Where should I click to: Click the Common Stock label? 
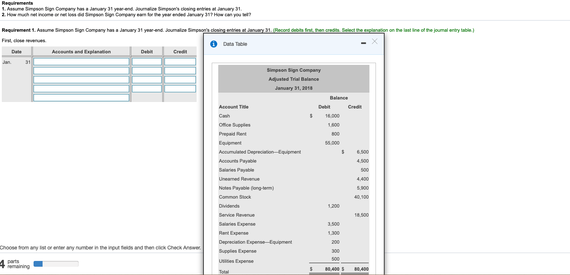coord(235,197)
